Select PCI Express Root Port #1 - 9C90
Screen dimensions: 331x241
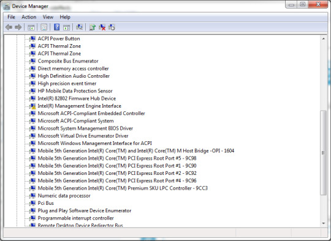tap(117, 166)
